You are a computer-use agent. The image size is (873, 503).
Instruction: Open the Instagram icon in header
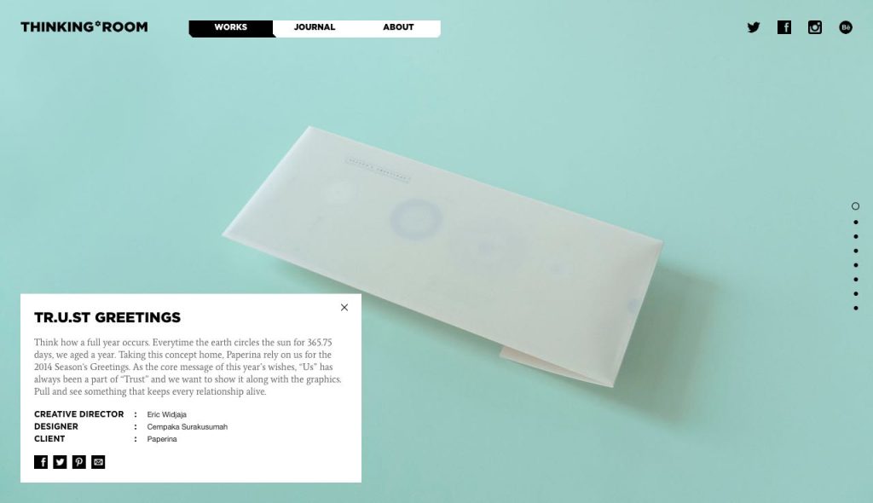click(814, 27)
